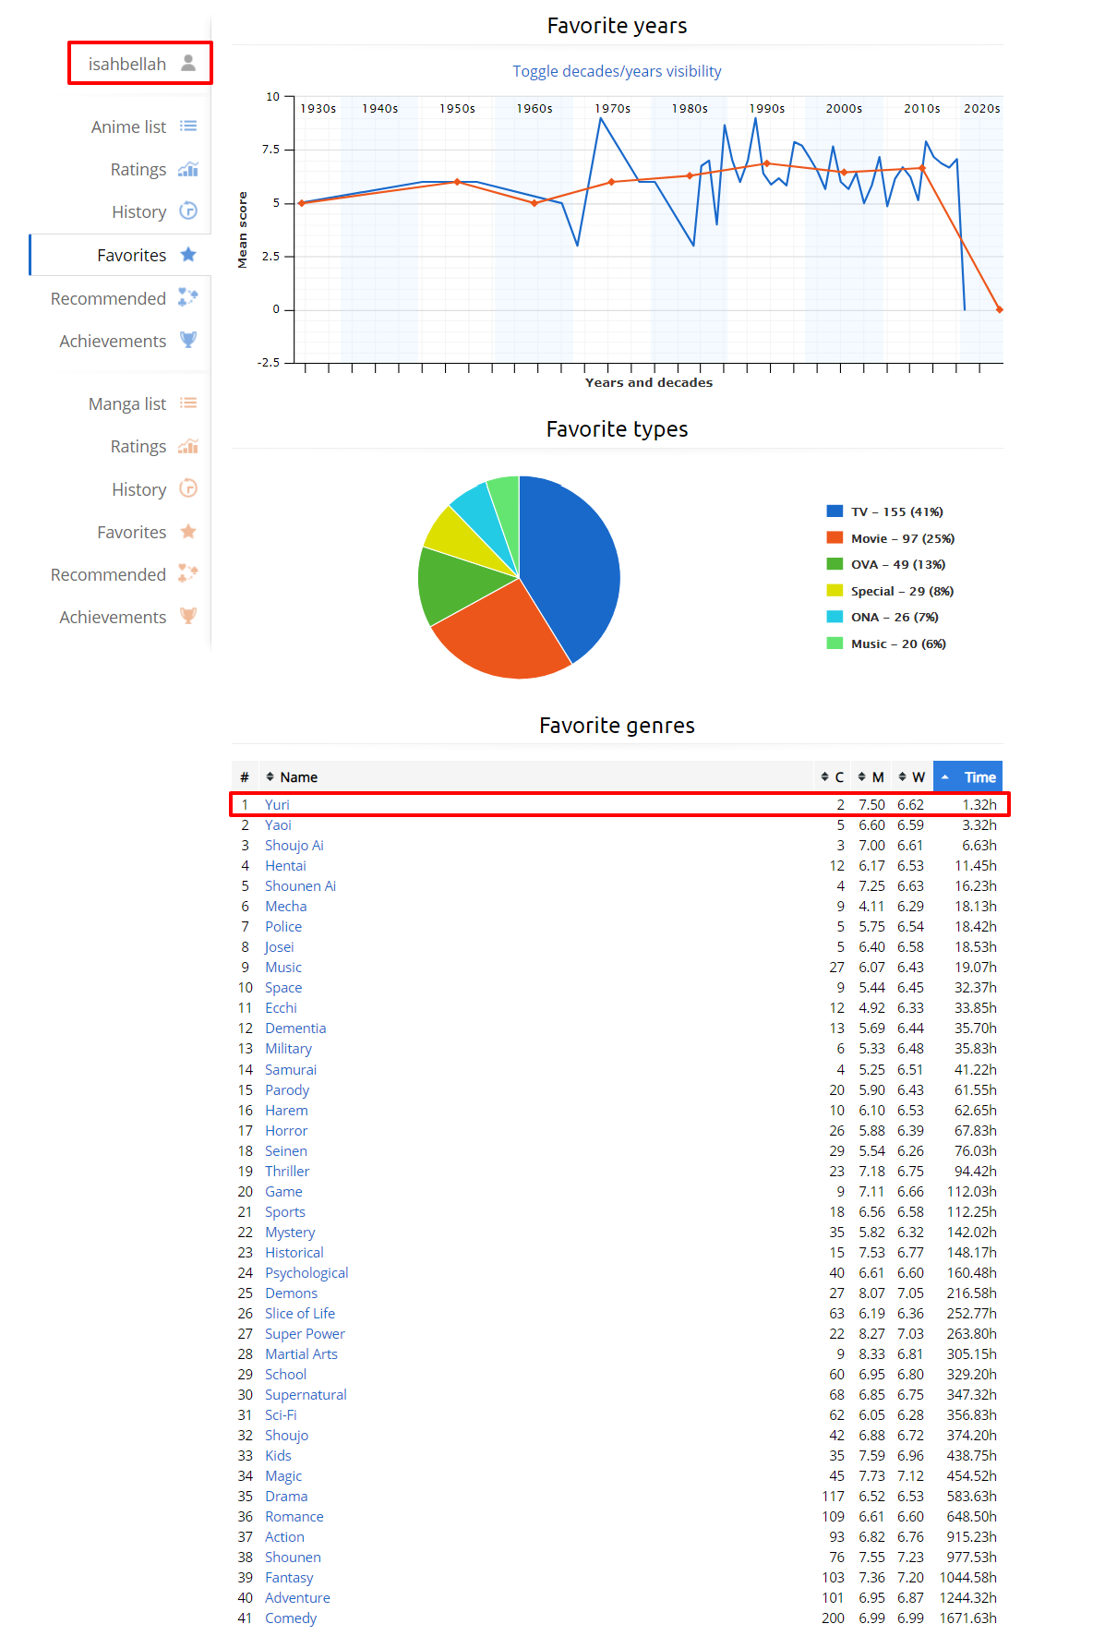Sort genres table by Name column
1105x1648 pixels.
click(x=298, y=777)
